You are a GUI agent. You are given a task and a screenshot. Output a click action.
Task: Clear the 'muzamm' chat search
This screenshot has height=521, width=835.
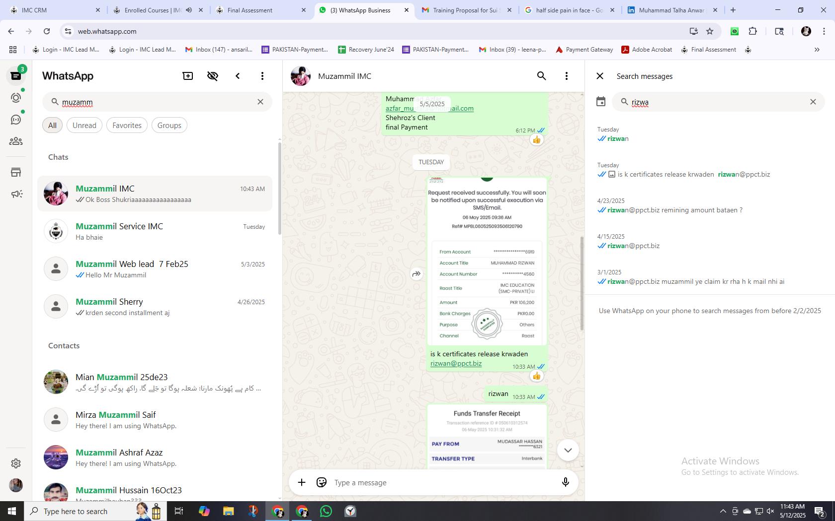(x=260, y=102)
